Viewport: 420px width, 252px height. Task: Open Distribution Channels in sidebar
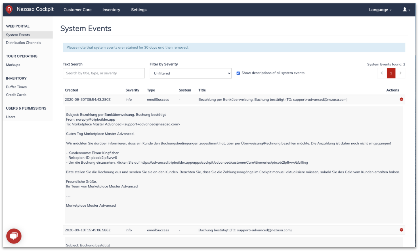(24, 43)
